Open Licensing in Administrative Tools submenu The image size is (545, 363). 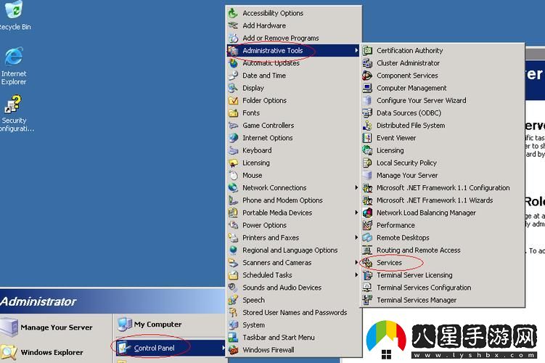point(443,150)
